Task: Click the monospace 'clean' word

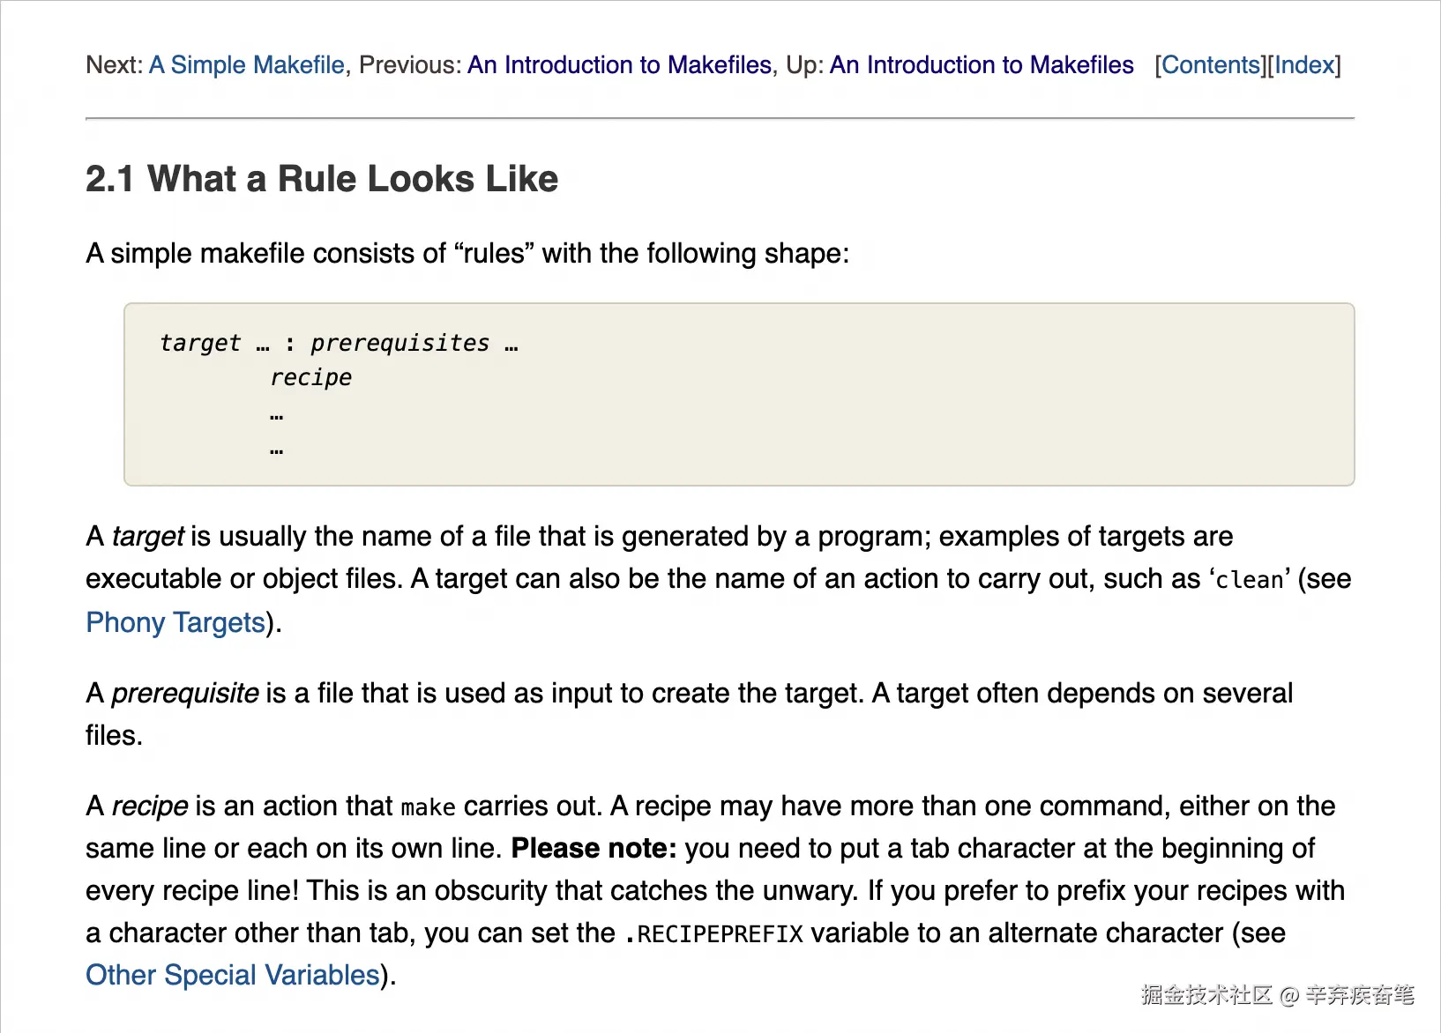Action: tap(1250, 580)
